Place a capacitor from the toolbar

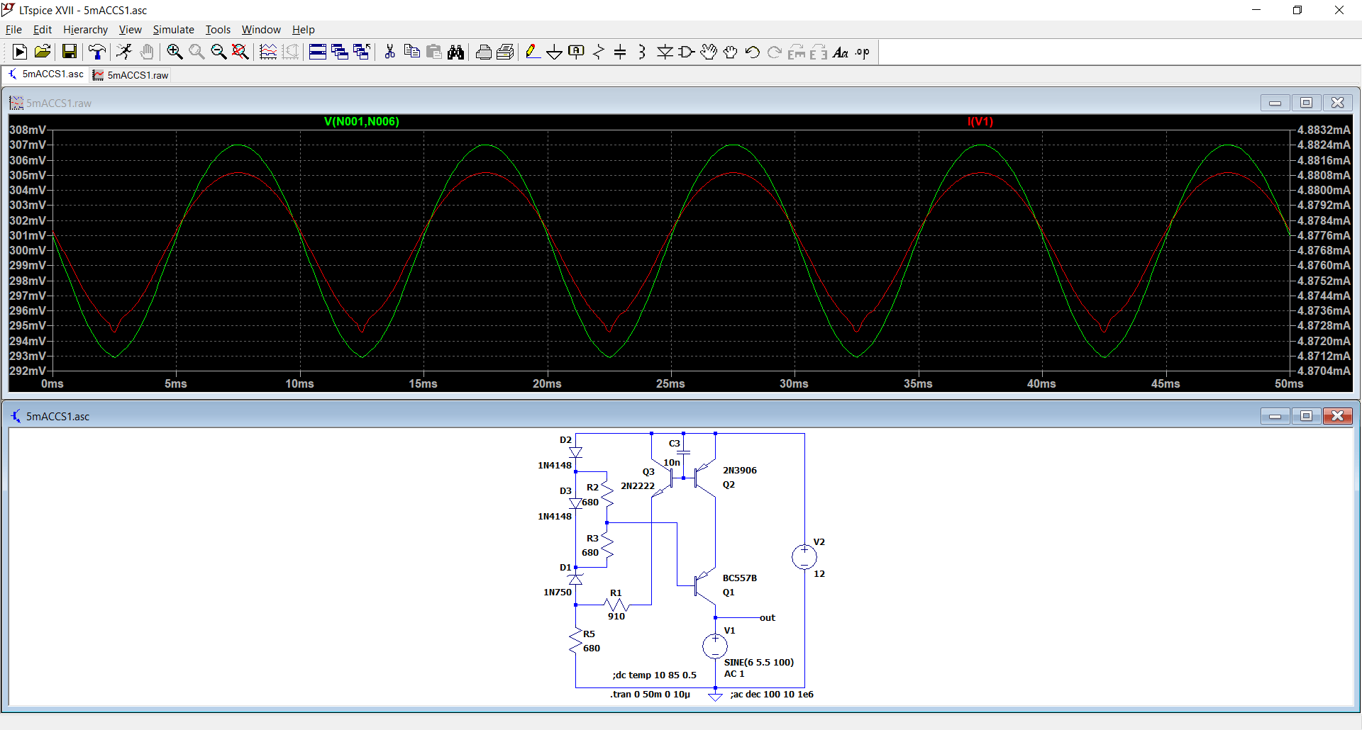tap(620, 52)
